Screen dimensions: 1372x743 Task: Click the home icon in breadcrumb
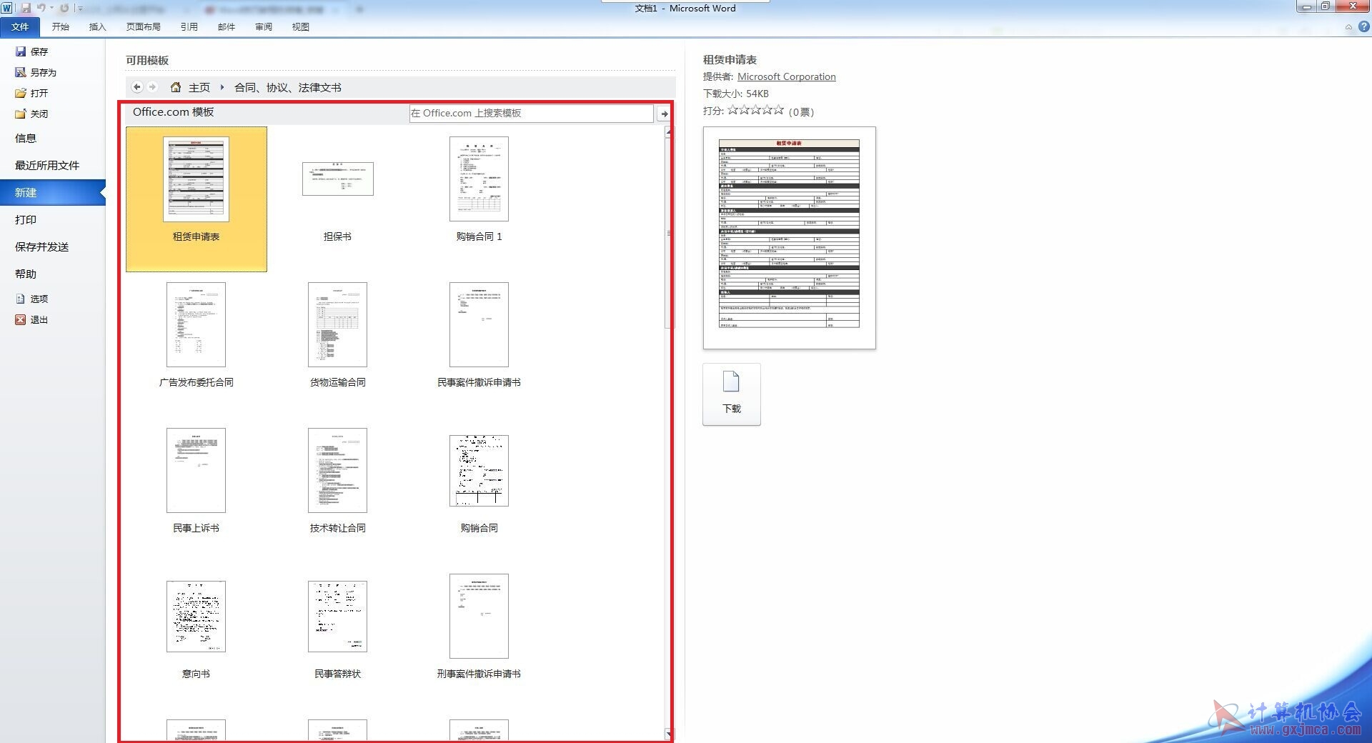[176, 87]
